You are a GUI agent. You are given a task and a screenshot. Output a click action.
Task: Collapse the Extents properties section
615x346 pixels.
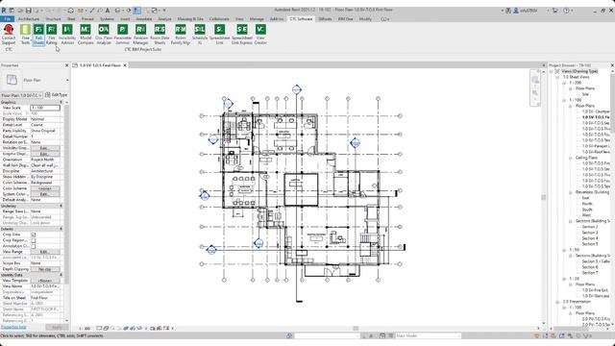[61, 229]
